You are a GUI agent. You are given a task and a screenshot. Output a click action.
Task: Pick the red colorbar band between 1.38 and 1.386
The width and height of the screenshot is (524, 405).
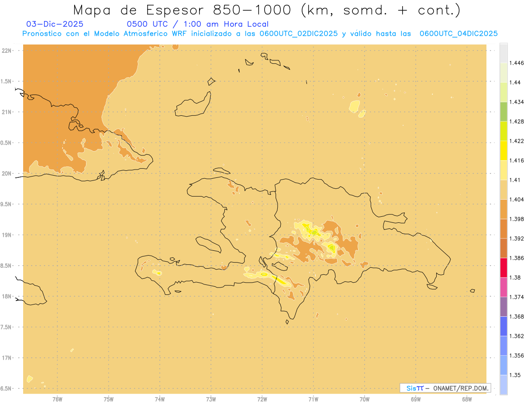[x=504, y=268]
